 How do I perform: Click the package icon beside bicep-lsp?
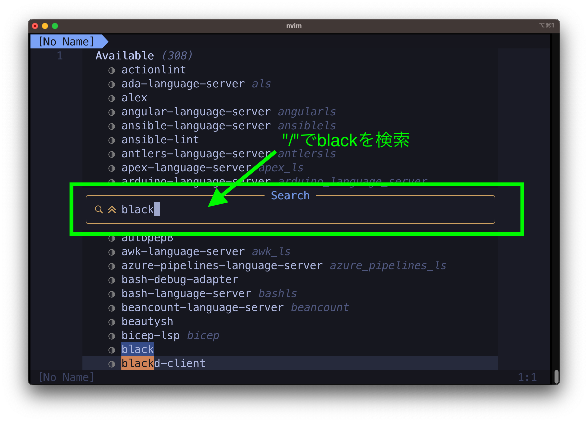(x=111, y=336)
